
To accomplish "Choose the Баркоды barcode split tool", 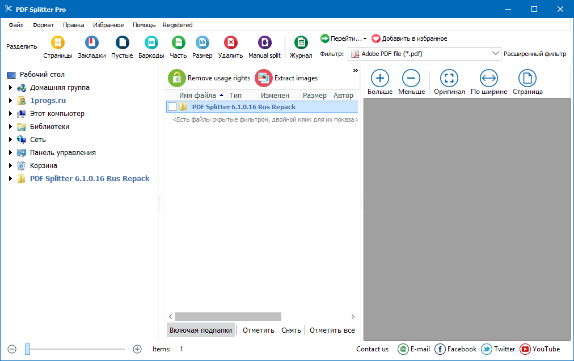I will 151,43.
